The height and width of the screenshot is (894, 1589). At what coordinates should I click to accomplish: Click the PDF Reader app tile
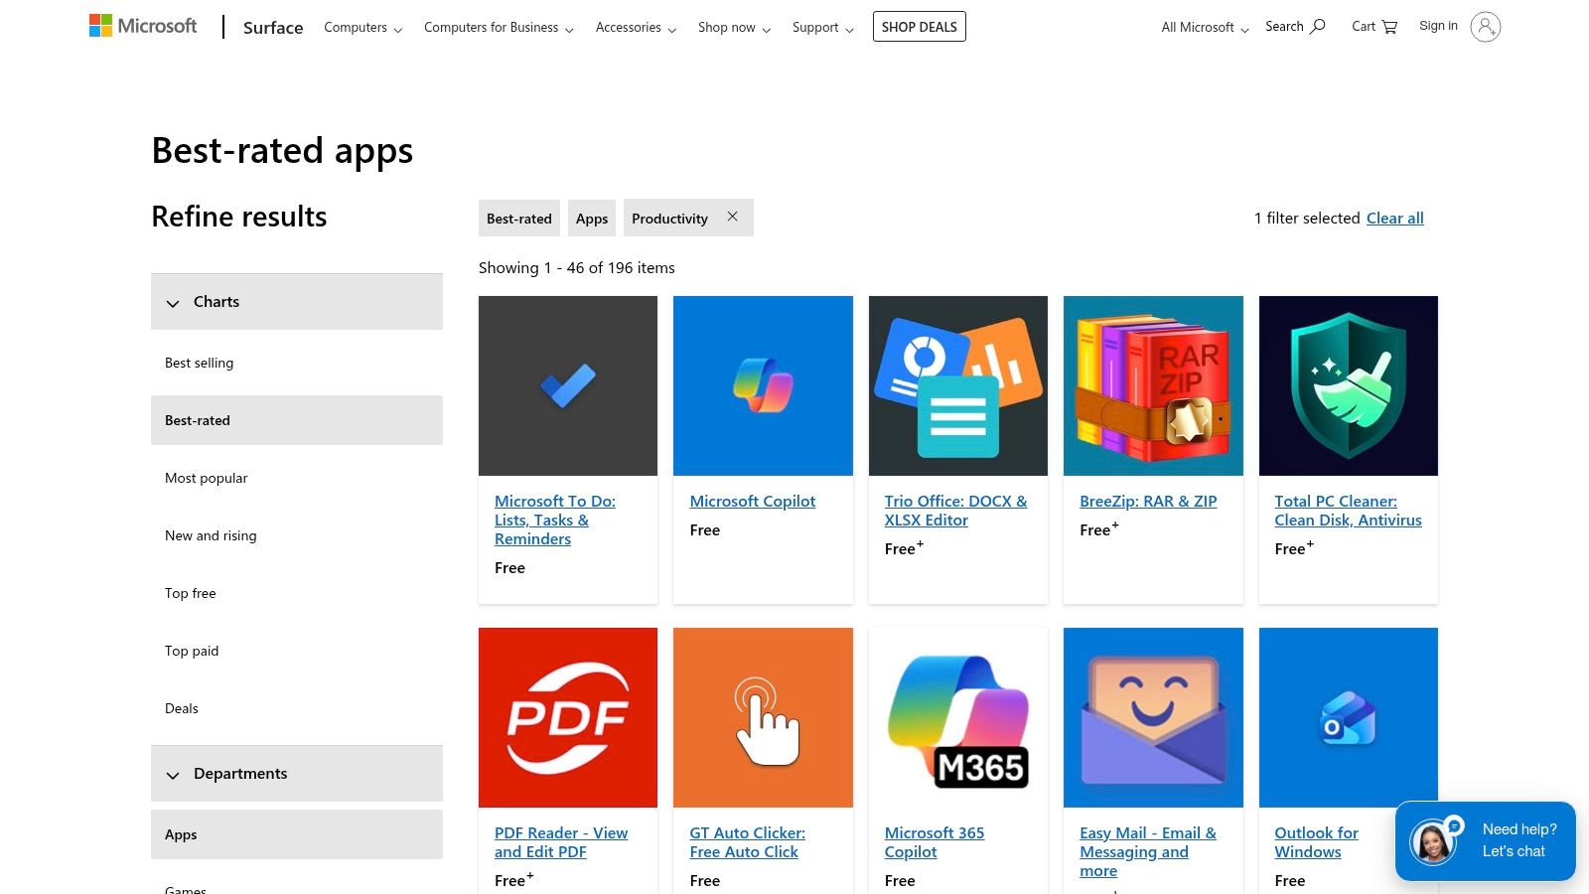click(x=567, y=716)
